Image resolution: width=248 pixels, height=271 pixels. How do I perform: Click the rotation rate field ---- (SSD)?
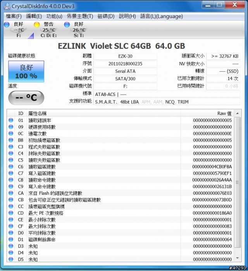coord(223,71)
